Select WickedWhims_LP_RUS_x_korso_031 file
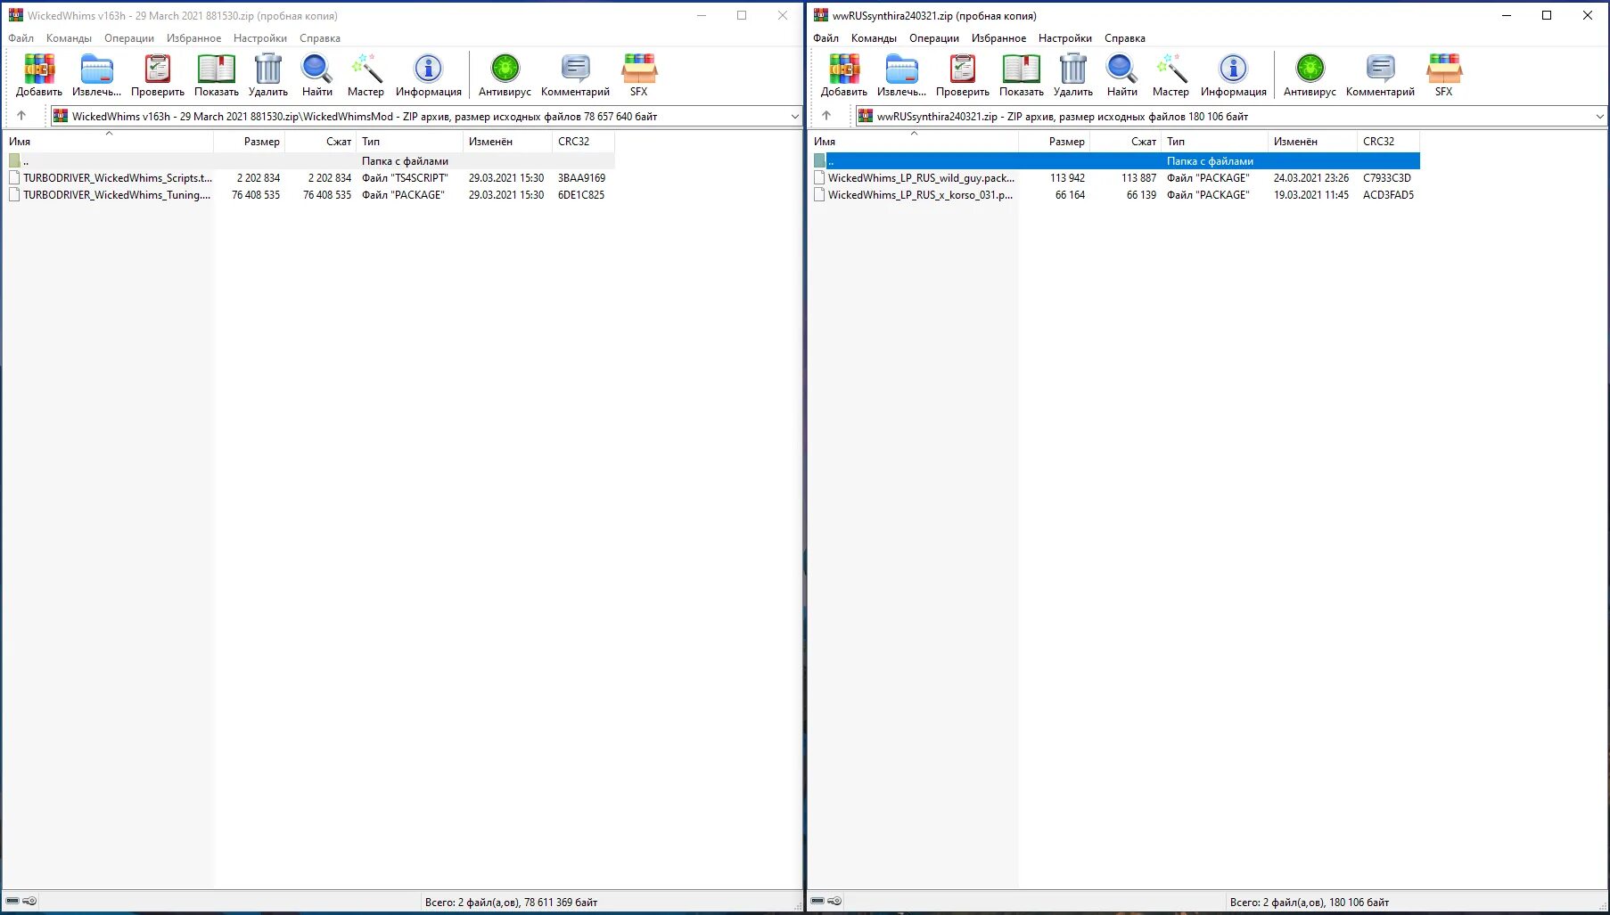 (1114, 195)
